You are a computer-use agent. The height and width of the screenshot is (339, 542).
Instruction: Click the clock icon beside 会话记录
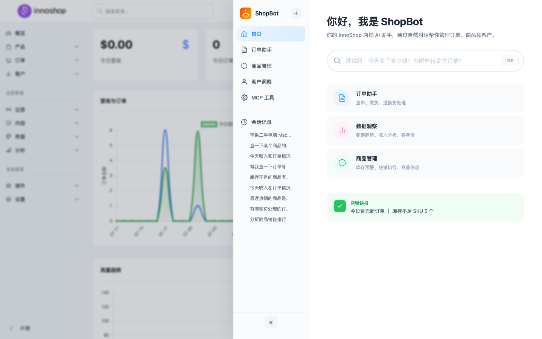pos(244,122)
